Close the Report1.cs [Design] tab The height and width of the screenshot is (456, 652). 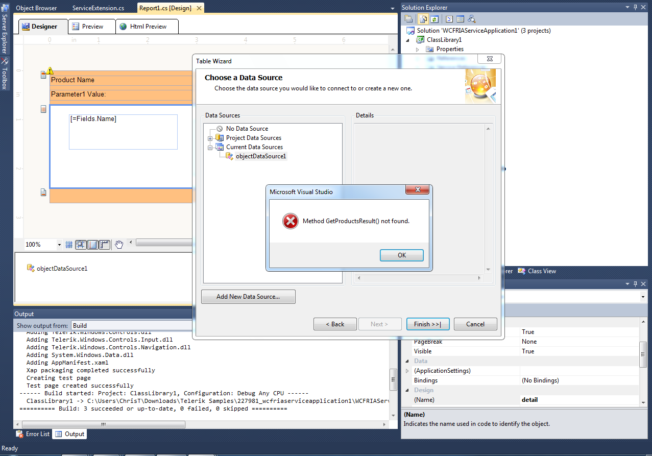(199, 8)
